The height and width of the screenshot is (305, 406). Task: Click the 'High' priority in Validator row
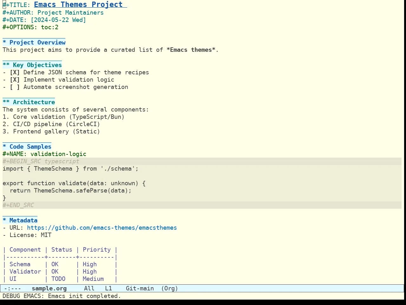(x=90, y=272)
